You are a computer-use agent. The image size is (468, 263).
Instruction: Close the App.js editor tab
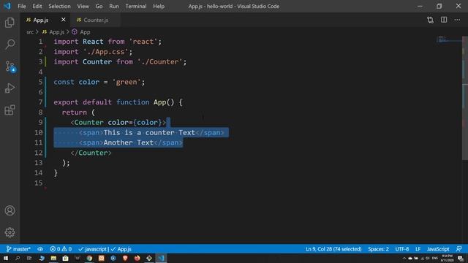[64, 20]
